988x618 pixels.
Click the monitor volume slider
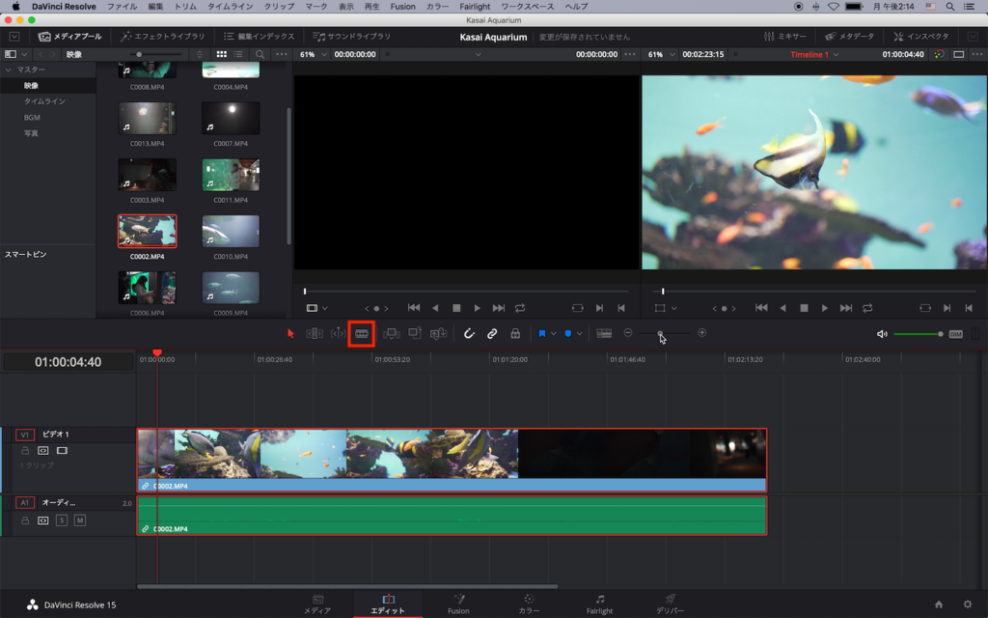point(918,334)
